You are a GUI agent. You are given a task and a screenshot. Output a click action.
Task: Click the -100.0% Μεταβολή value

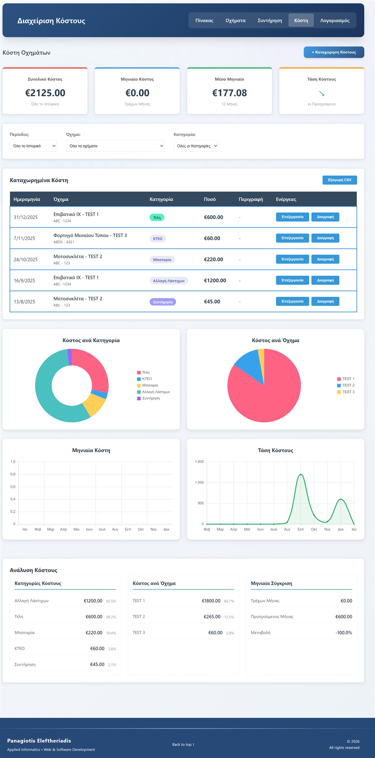[344, 633]
